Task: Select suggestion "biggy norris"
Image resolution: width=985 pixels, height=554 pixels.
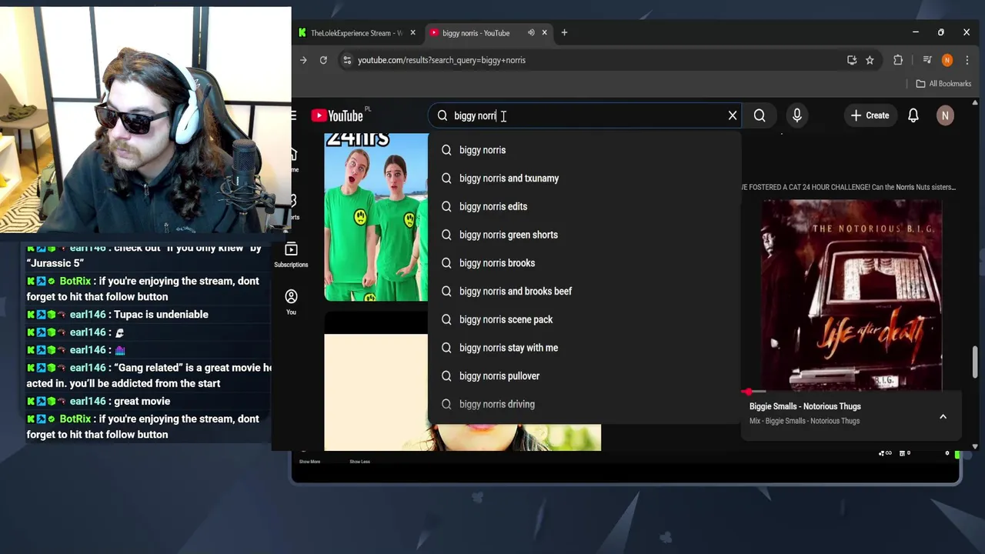Action: pyautogui.click(x=585, y=150)
